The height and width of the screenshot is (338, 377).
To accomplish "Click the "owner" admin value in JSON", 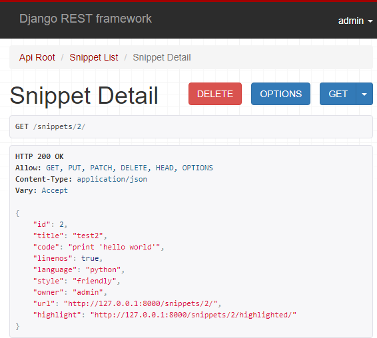I will point(88,292).
